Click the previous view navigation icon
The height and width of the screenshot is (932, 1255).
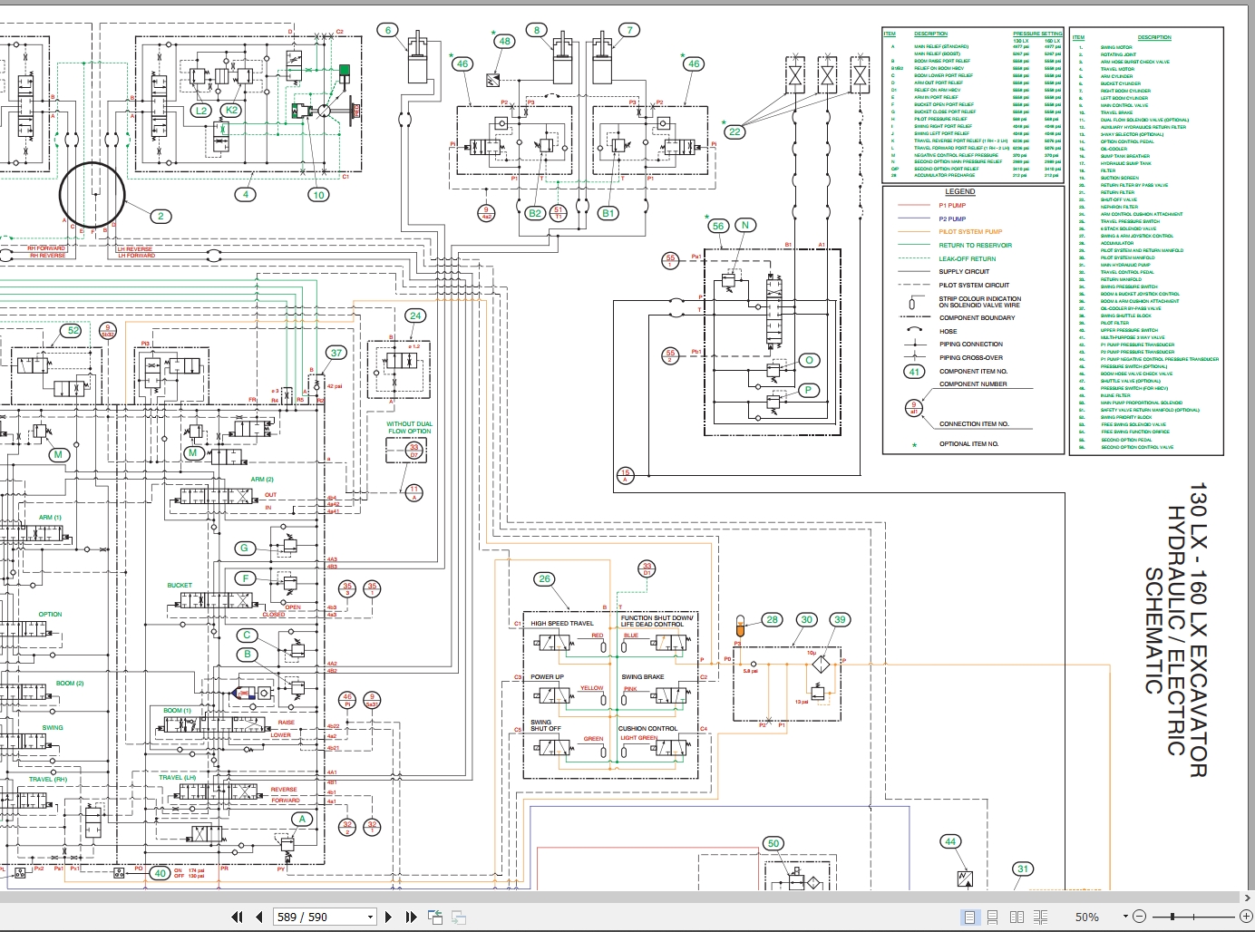tap(434, 917)
